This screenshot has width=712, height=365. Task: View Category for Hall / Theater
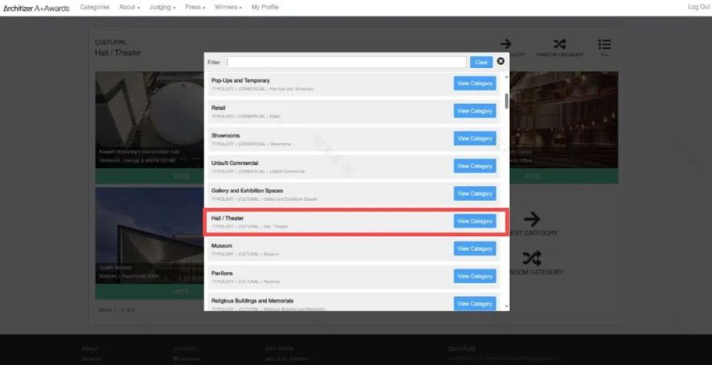(x=474, y=221)
